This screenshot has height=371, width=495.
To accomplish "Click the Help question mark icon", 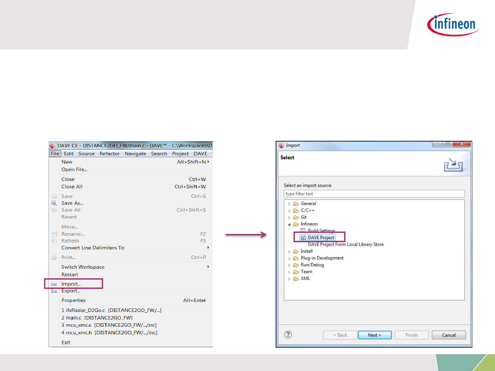I will (x=288, y=334).
